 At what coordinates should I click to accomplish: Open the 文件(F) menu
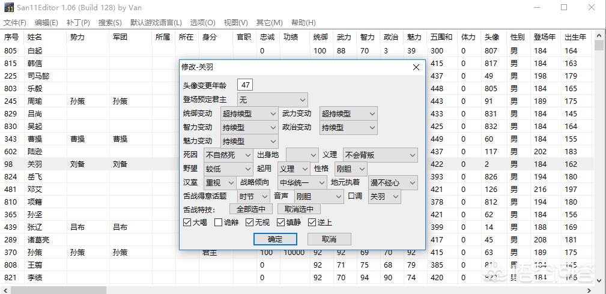pyautogui.click(x=15, y=23)
